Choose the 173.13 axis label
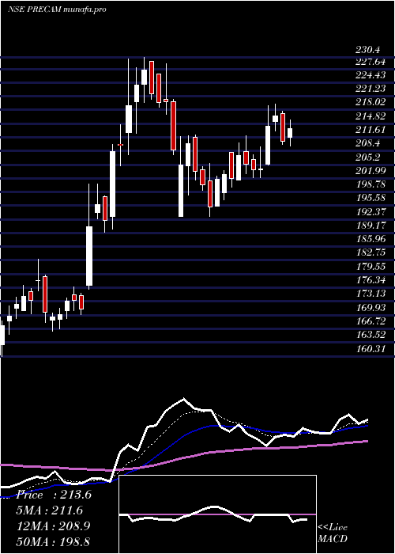Image resolution: width=395 pixels, height=554 pixels. point(371,294)
